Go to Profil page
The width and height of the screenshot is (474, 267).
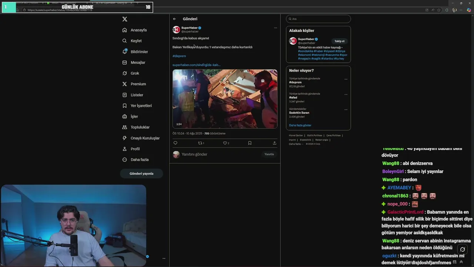(x=131, y=149)
